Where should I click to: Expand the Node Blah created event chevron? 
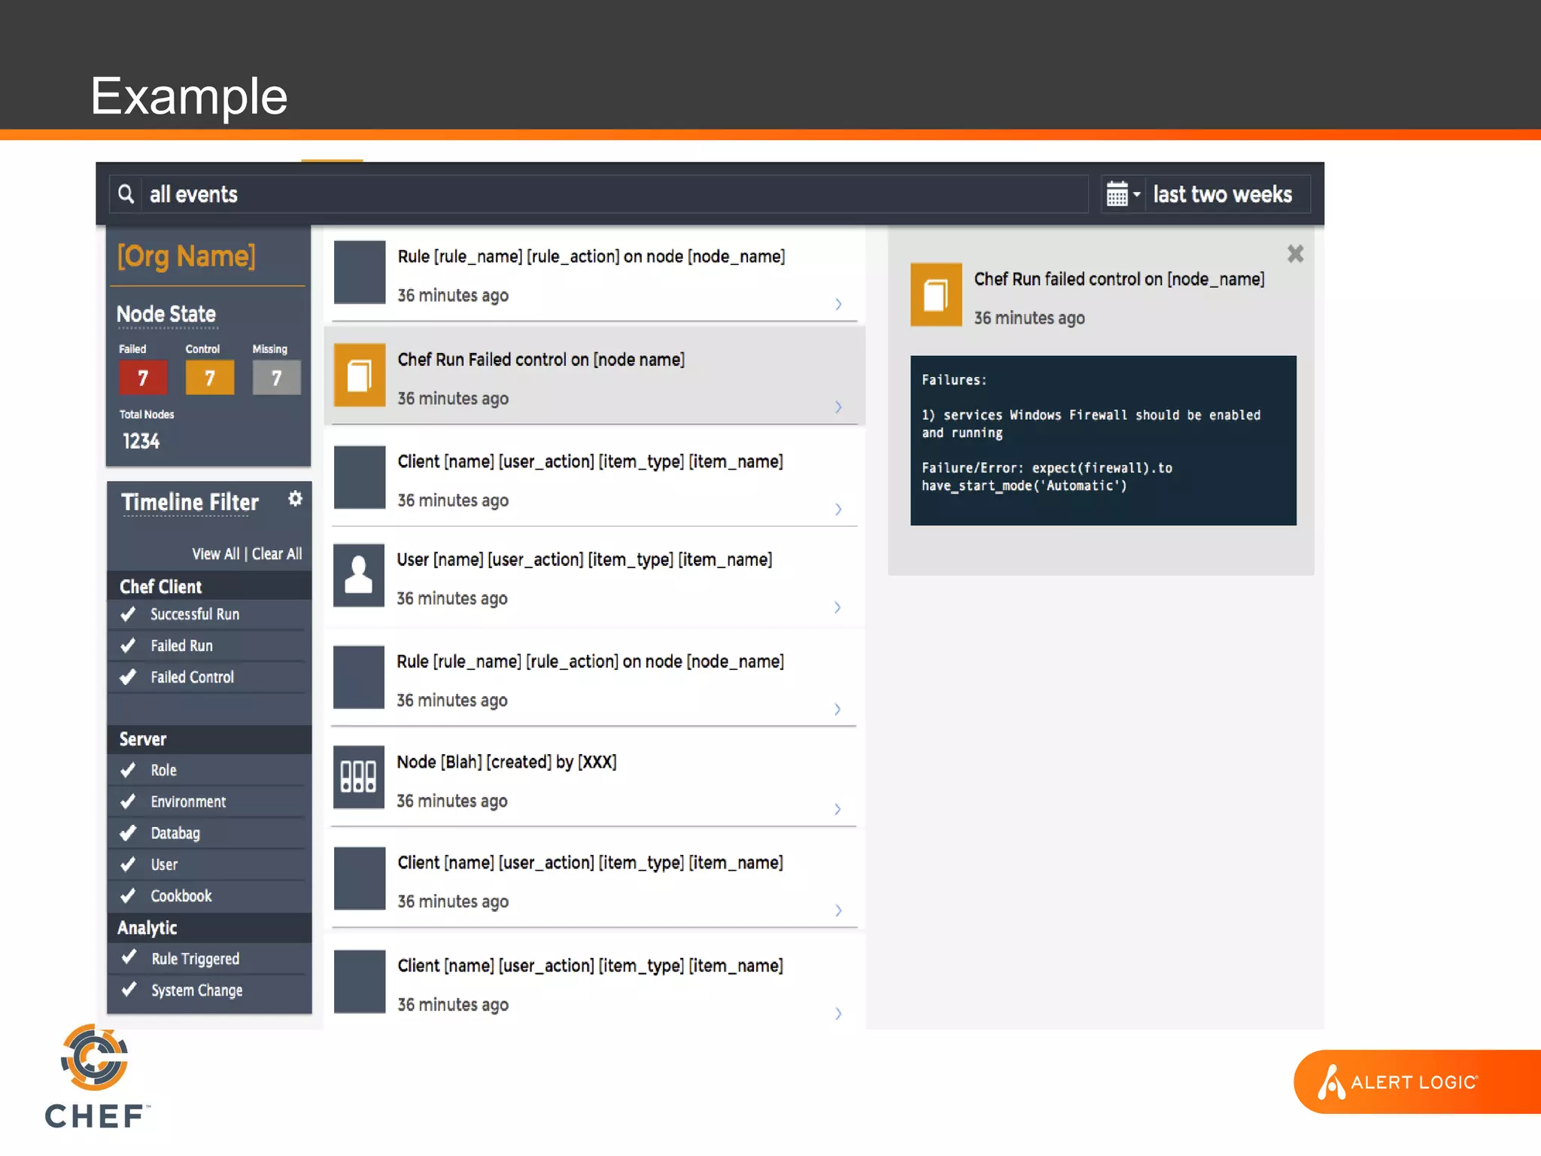[x=837, y=809]
